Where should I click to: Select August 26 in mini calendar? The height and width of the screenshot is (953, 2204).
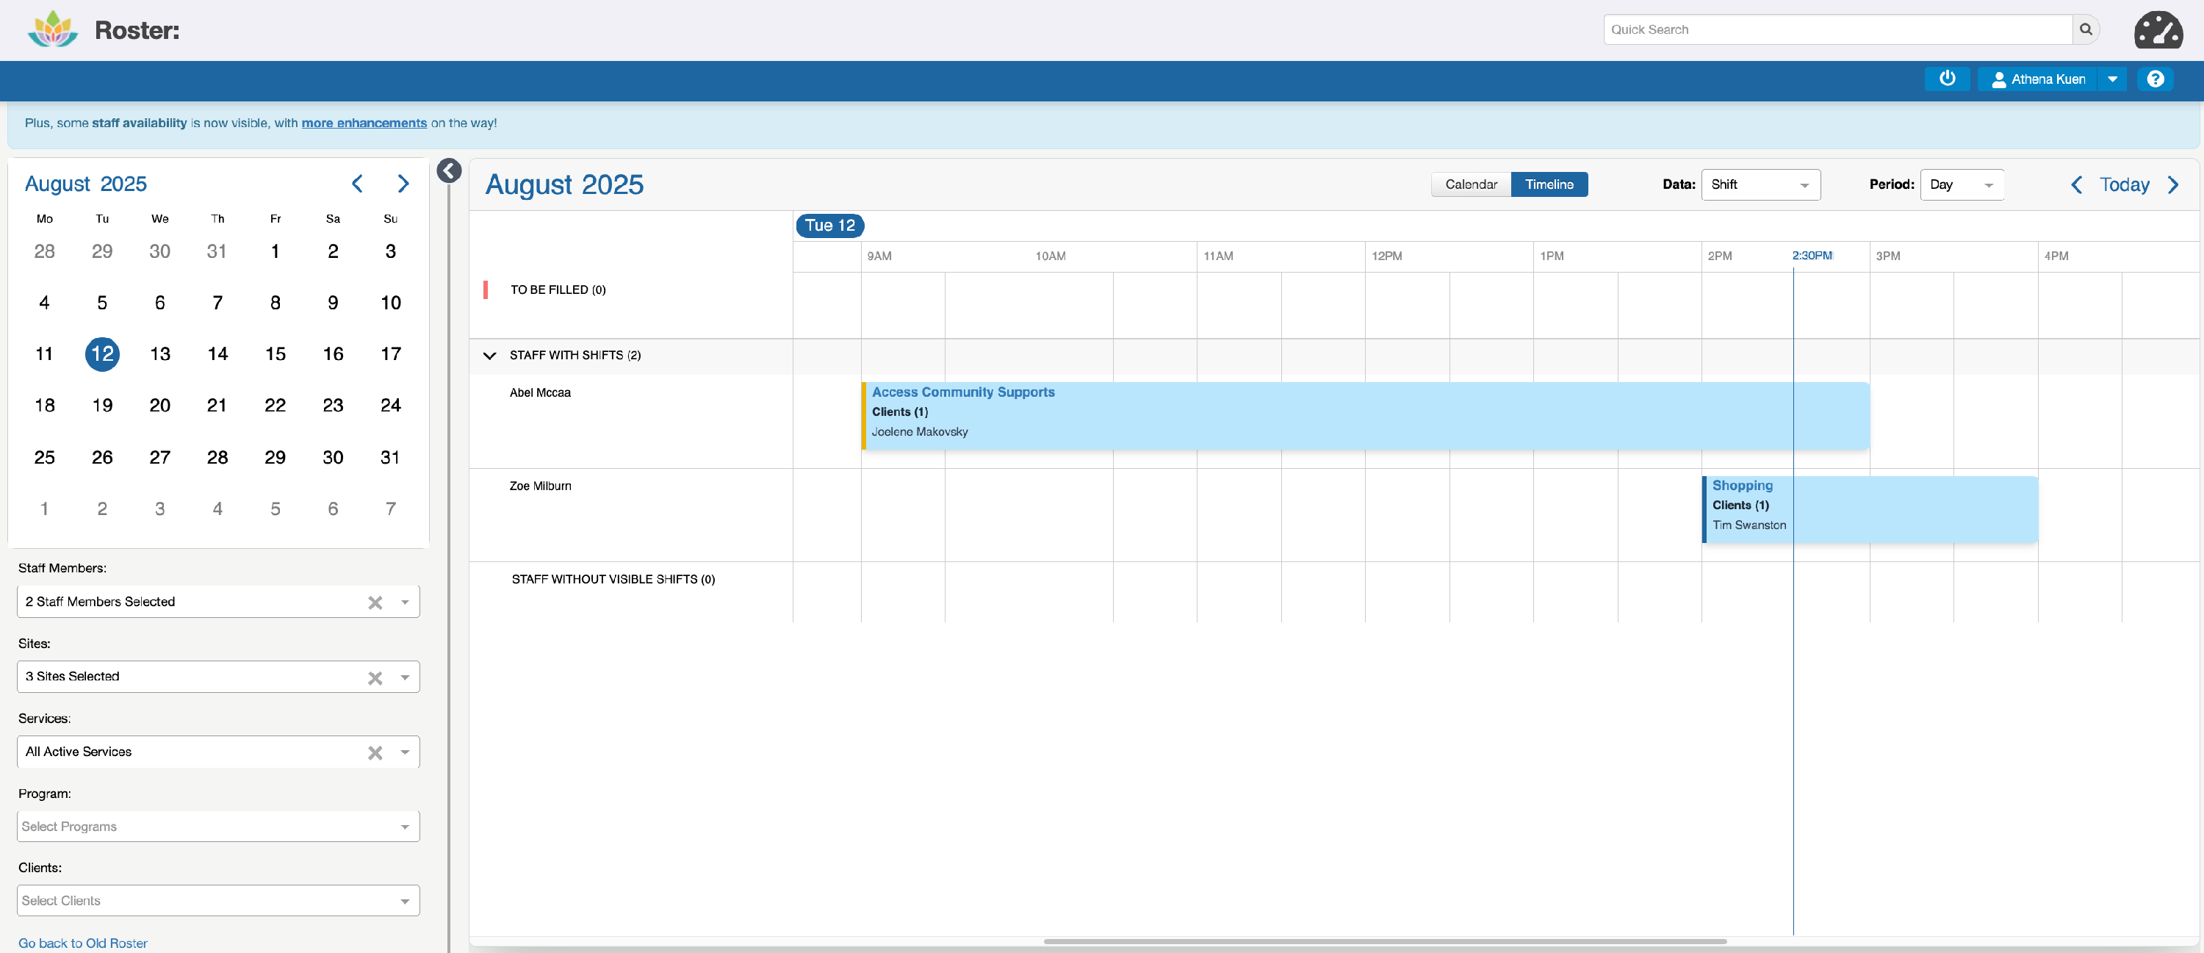(x=102, y=458)
